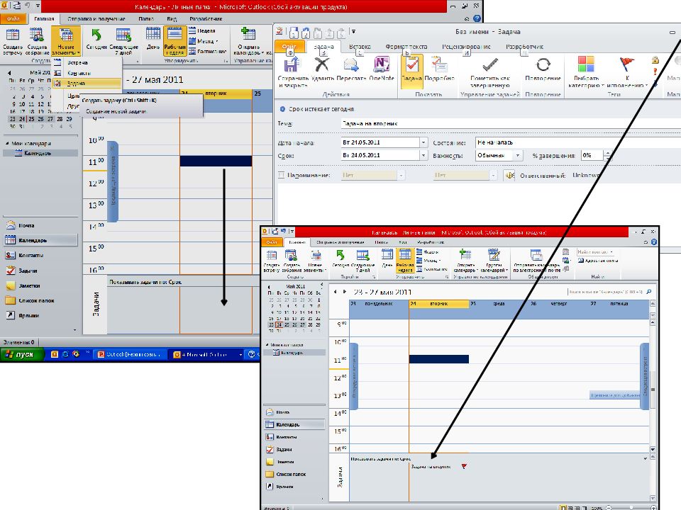
Task: Open 'Контакты' in top-left navigation pane
Action: point(40,256)
